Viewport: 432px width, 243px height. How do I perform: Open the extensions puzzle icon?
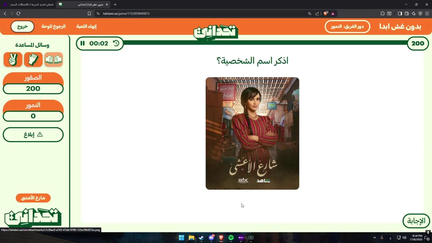382,13
